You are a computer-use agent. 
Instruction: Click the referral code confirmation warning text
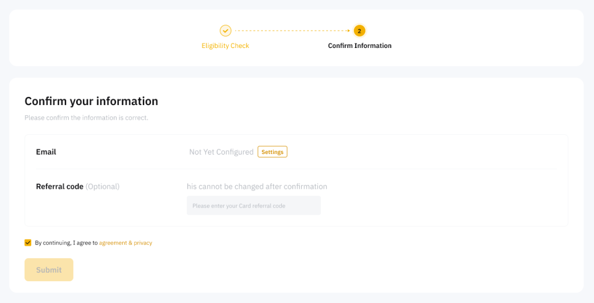click(257, 186)
